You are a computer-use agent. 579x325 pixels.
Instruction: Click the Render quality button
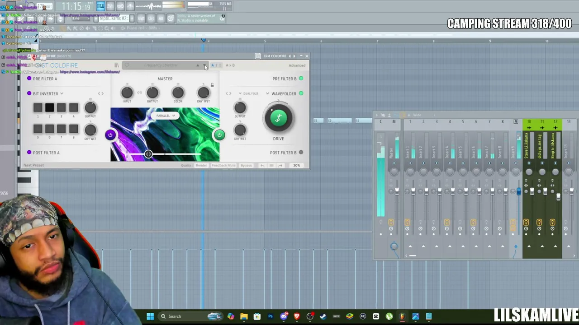[201, 166]
